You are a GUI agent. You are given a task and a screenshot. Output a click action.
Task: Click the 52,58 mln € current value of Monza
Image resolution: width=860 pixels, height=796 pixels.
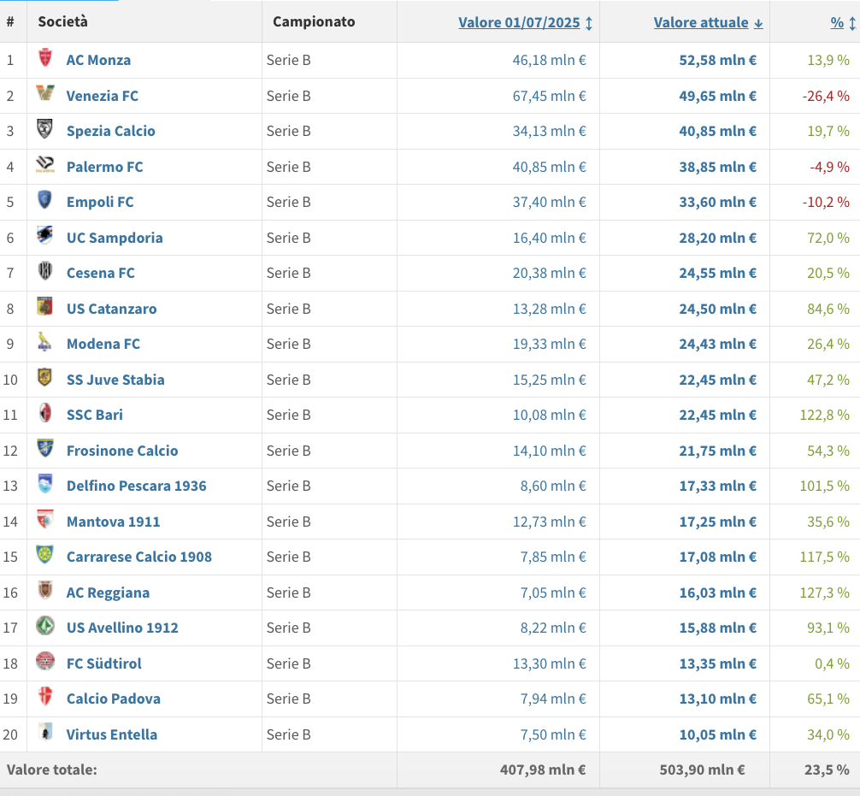click(x=717, y=60)
